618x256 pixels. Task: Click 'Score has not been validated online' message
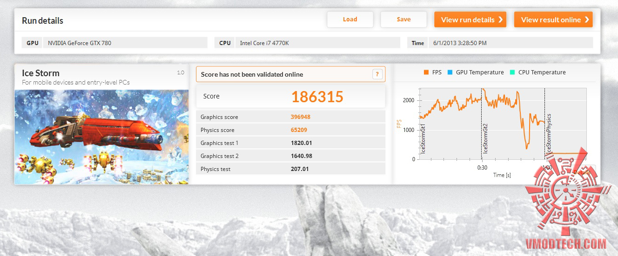click(252, 74)
